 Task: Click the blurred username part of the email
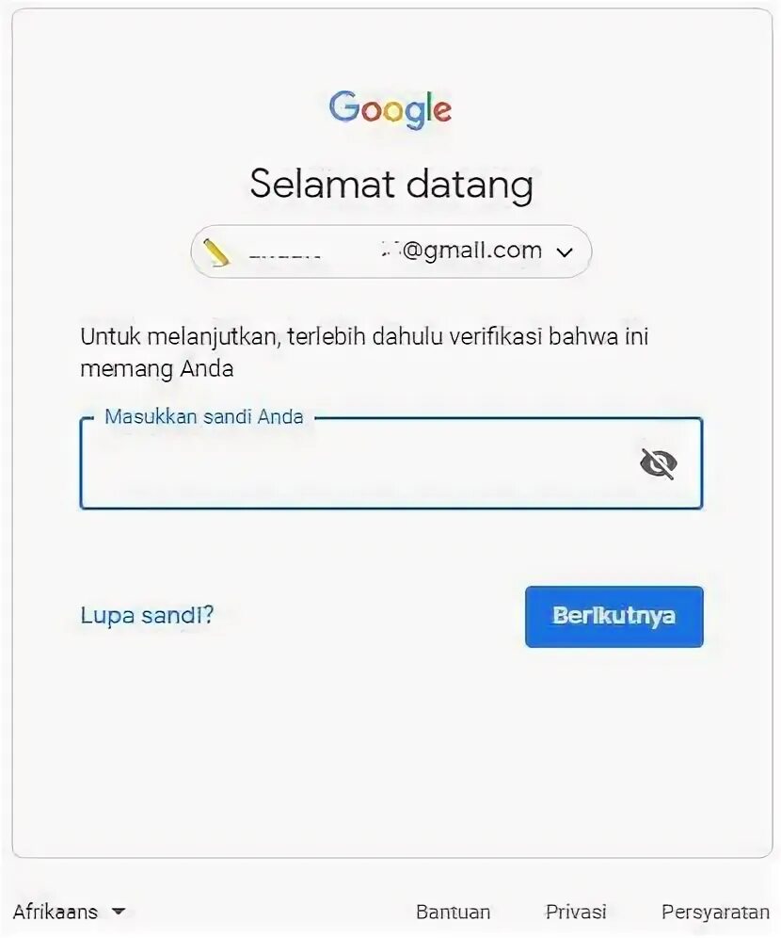coord(323,252)
